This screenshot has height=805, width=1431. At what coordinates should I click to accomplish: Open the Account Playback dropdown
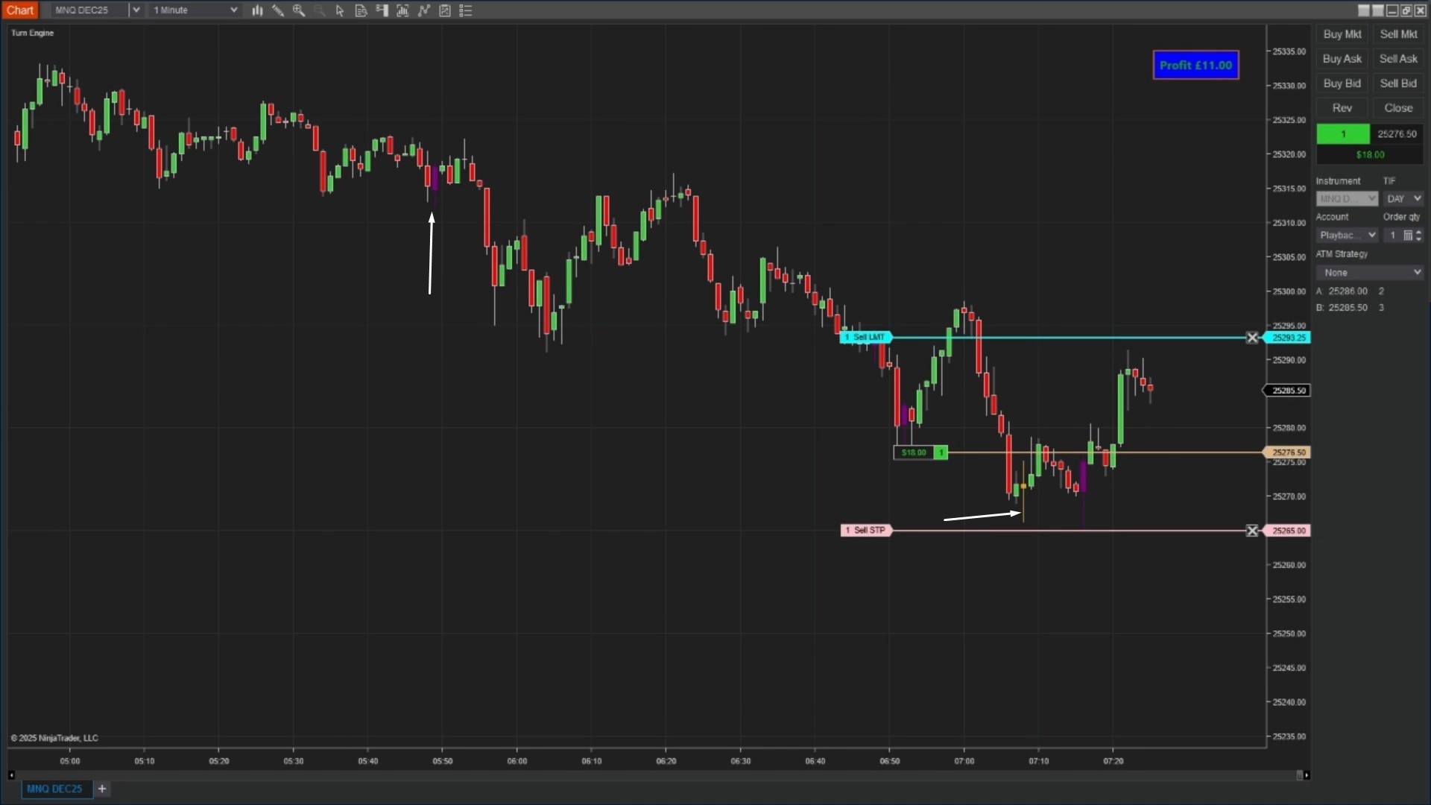coord(1348,236)
